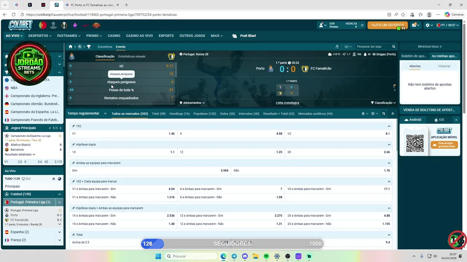Expand Resultado detalhado for Atletico Madrid match
The width and height of the screenshot is (467, 262).
tap(20, 155)
